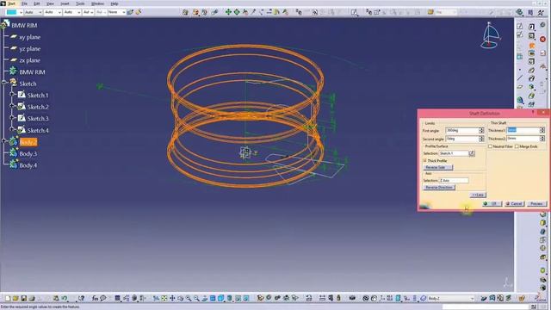This screenshot has height=310, width=551.
Task: Click the red Exit workbench icon
Action: tap(543, 39)
